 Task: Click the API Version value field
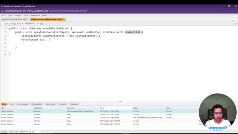tap(38, 24)
